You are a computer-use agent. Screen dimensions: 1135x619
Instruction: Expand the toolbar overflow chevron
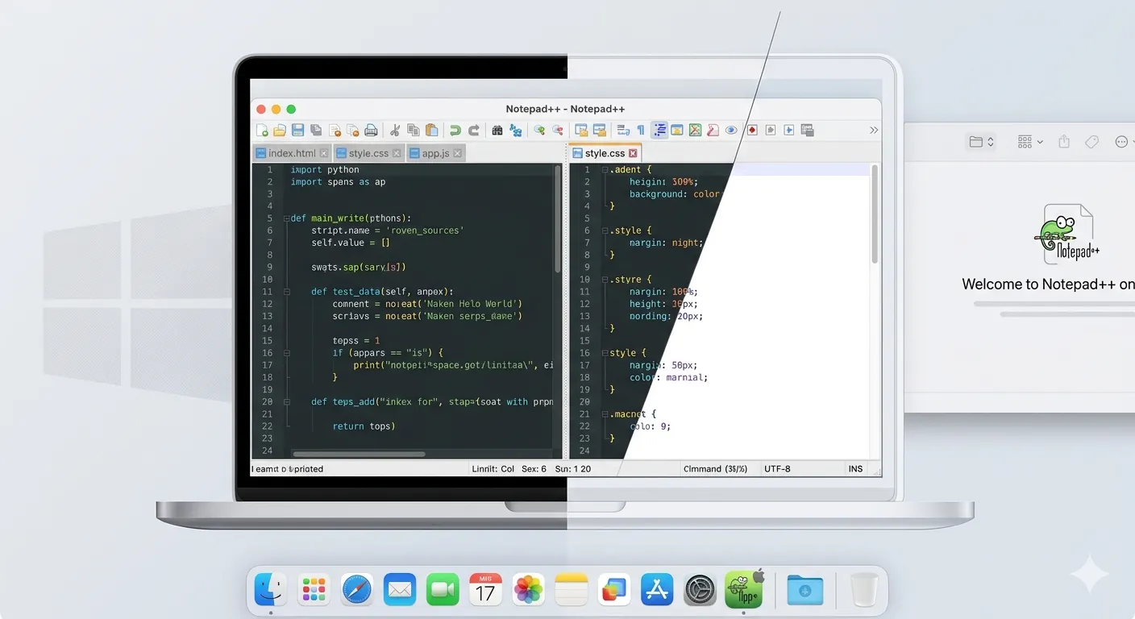click(x=873, y=131)
